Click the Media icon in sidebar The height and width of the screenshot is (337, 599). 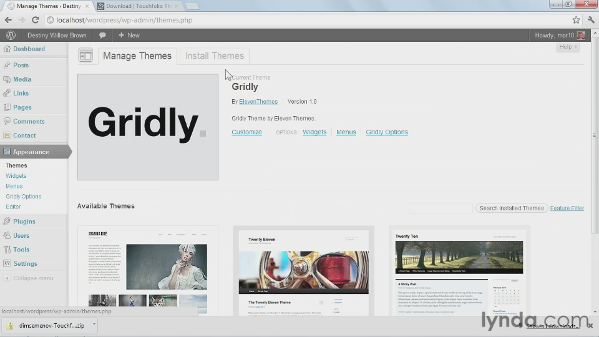[x=7, y=79]
